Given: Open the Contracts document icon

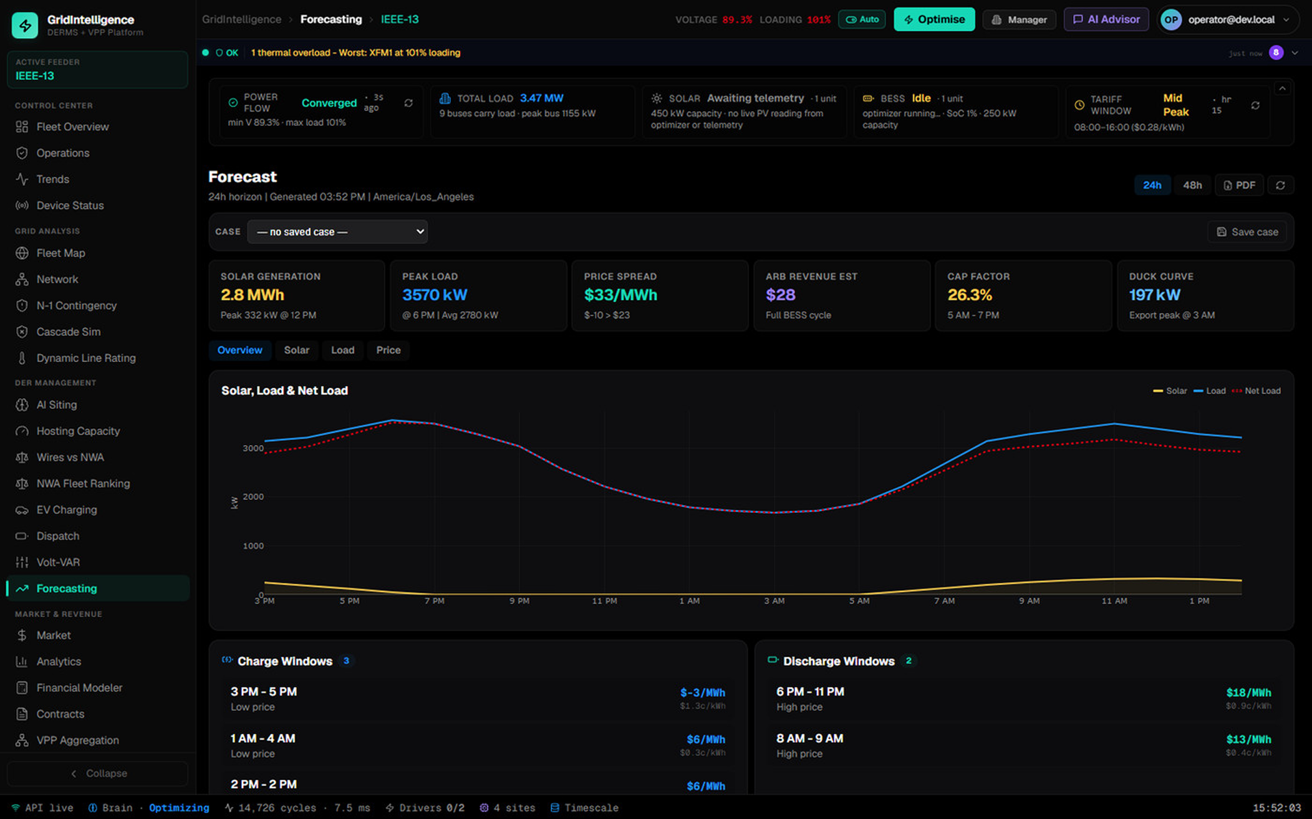Looking at the screenshot, I should (x=22, y=714).
